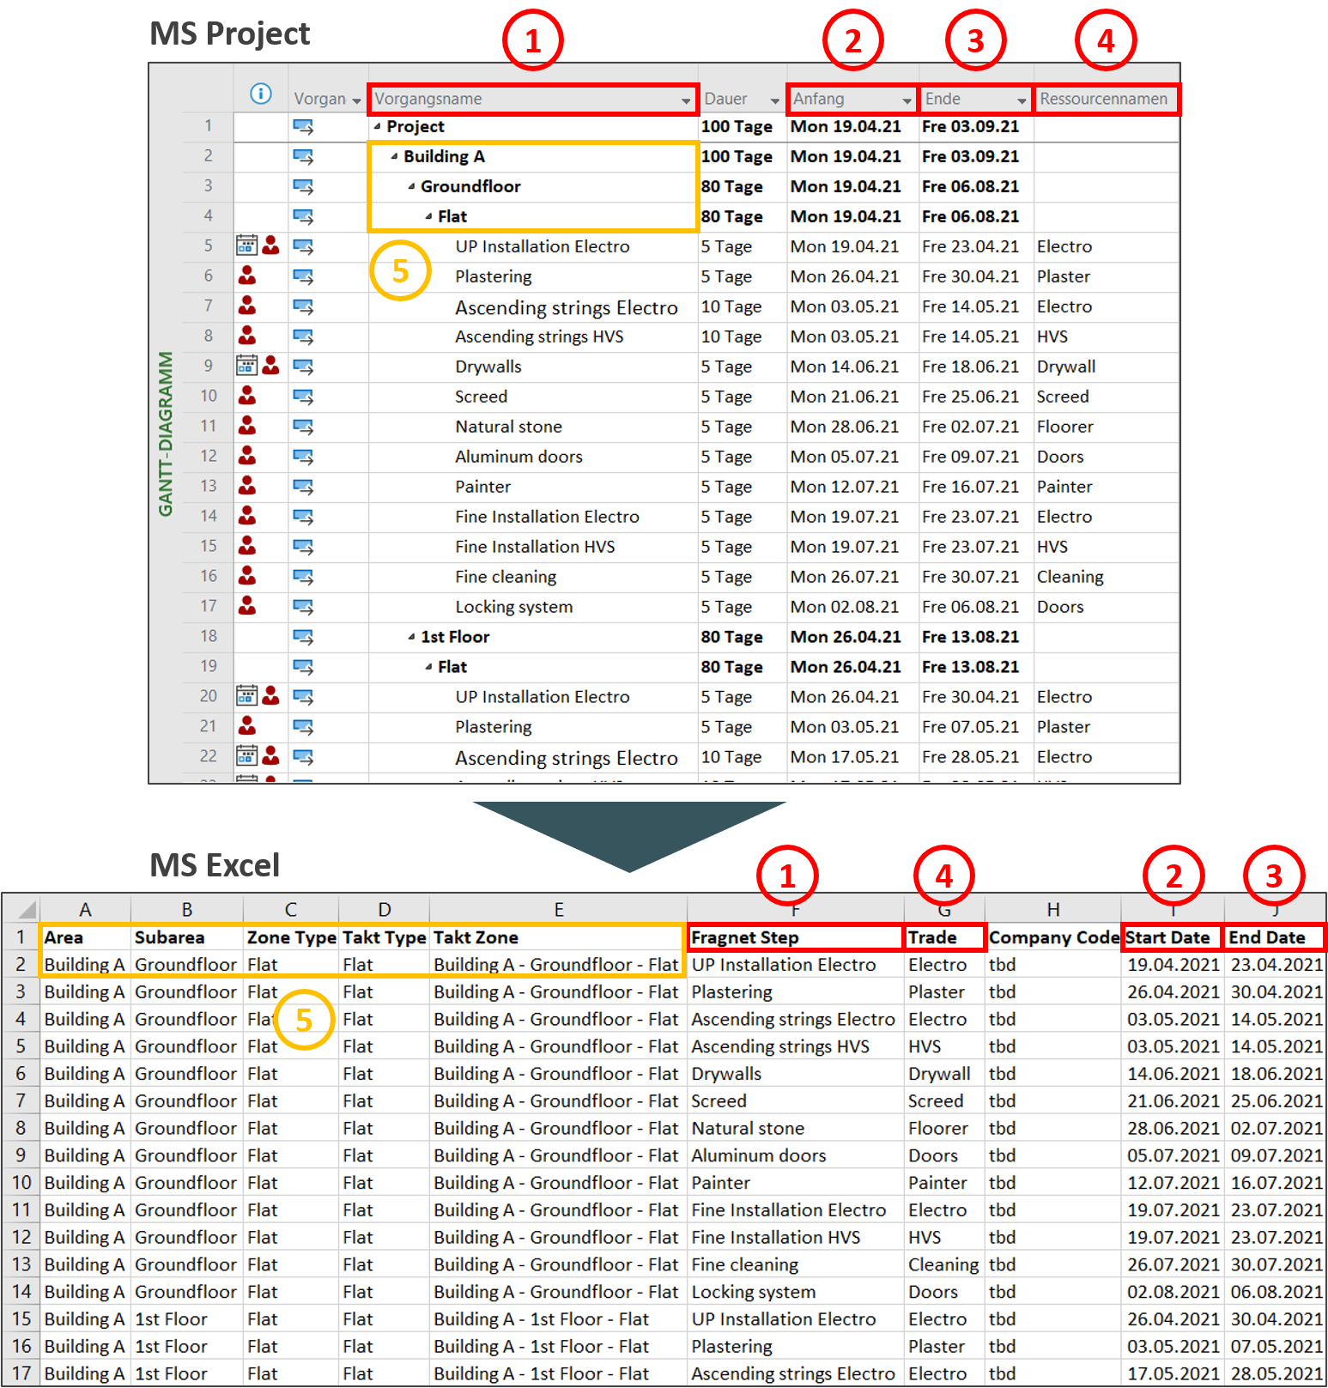1328x1388 pixels.
Task: Click the info indicator icon in header
Action: (260, 94)
